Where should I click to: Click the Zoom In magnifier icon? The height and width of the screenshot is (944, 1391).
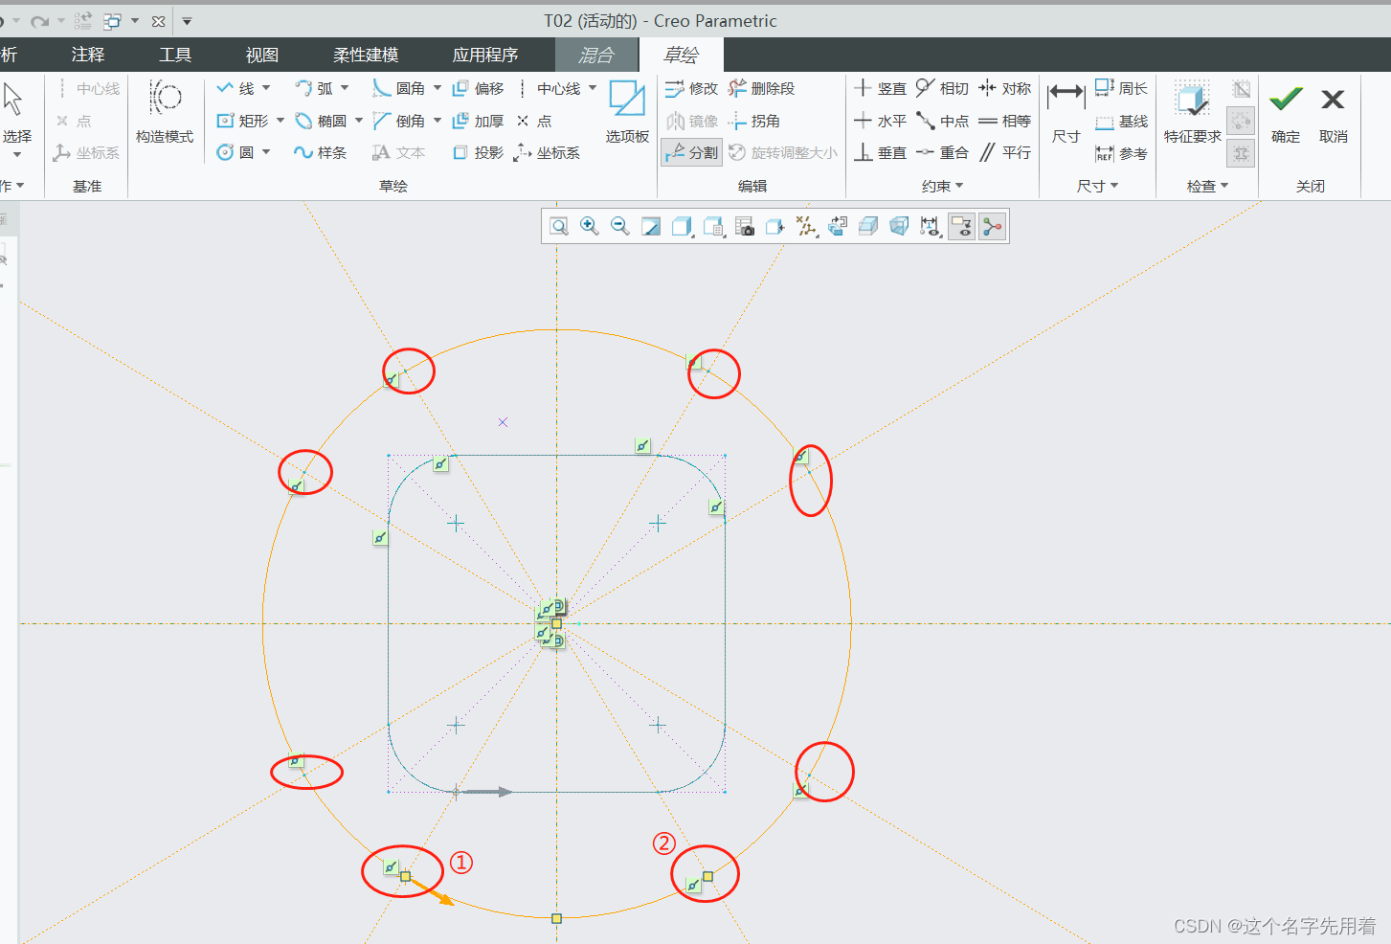[x=590, y=226]
